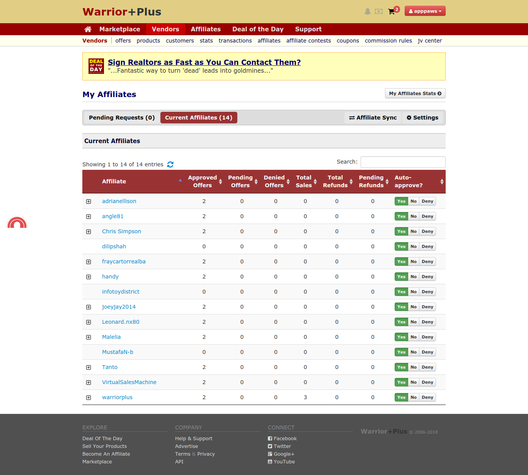Open Help & Support footer link
This screenshot has height=475, width=528.
click(x=194, y=439)
